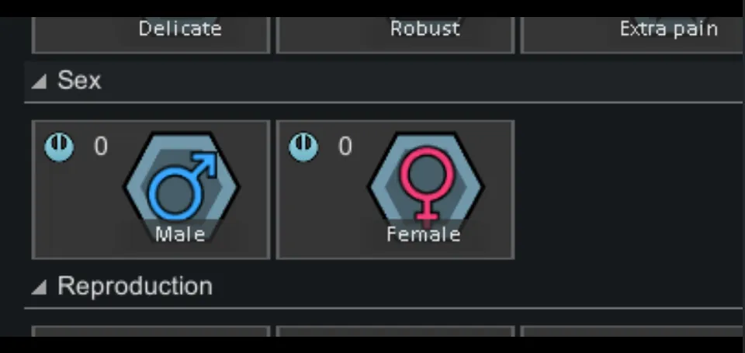The height and width of the screenshot is (353, 745).
Task: Click the Reproduction category header label
Action: 135,286
